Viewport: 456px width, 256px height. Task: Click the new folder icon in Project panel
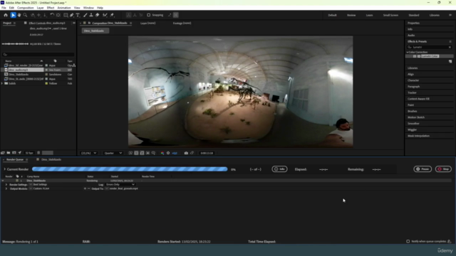9,153
